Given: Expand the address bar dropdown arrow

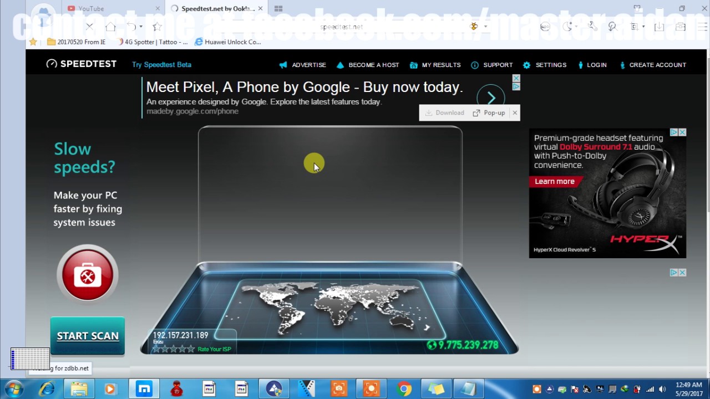Looking at the screenshot, I should click(485, 26).
